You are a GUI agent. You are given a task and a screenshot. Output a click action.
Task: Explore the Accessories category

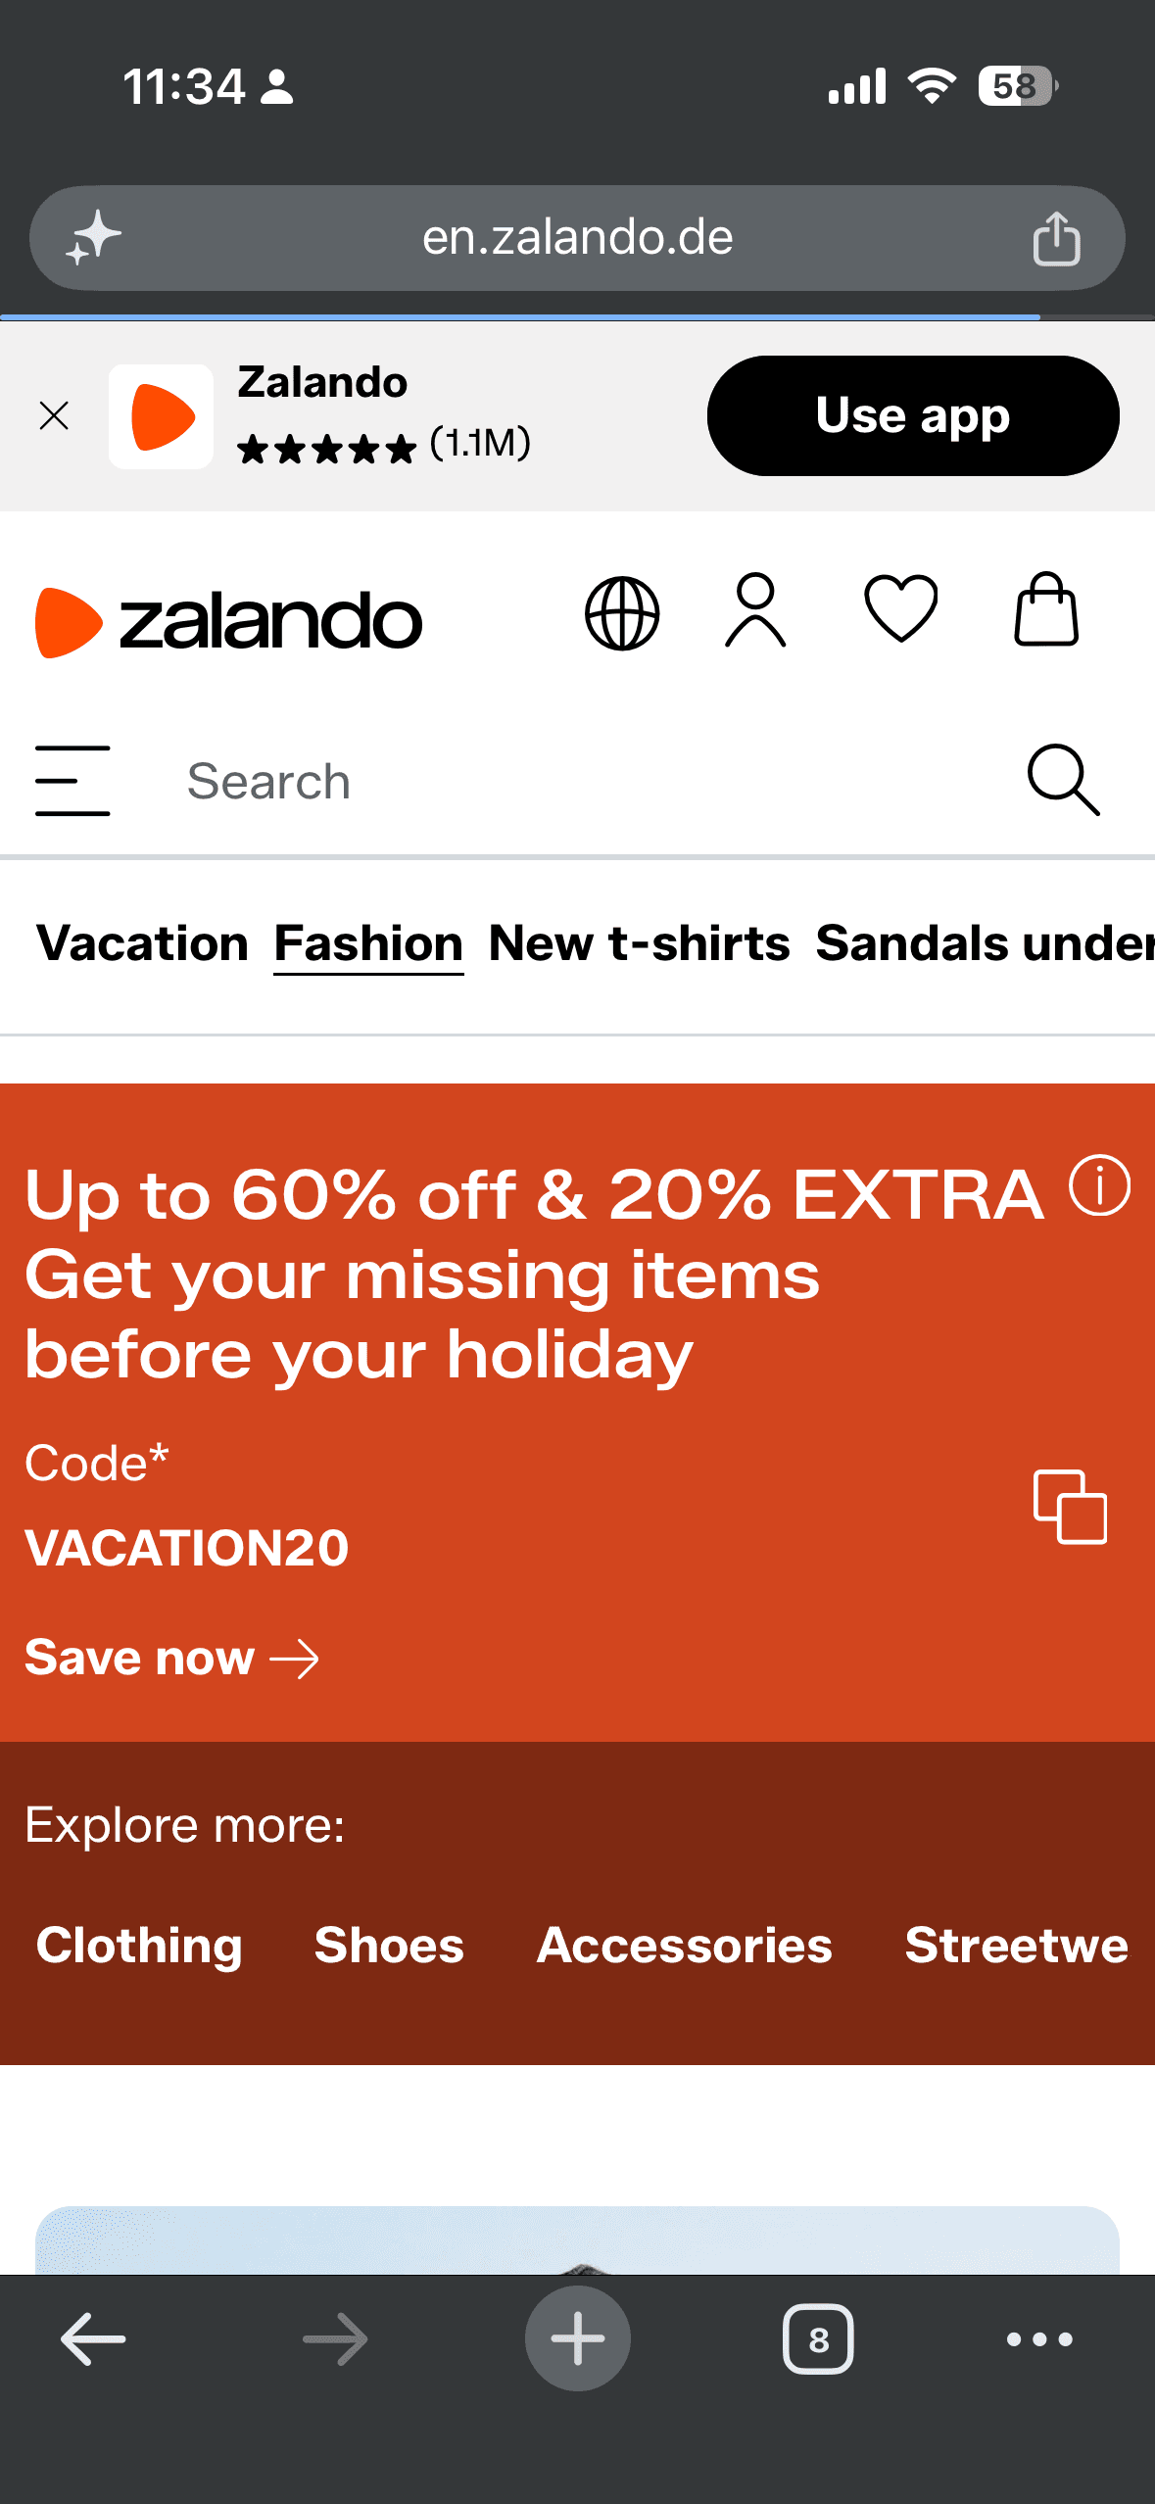pos(684,1945)
